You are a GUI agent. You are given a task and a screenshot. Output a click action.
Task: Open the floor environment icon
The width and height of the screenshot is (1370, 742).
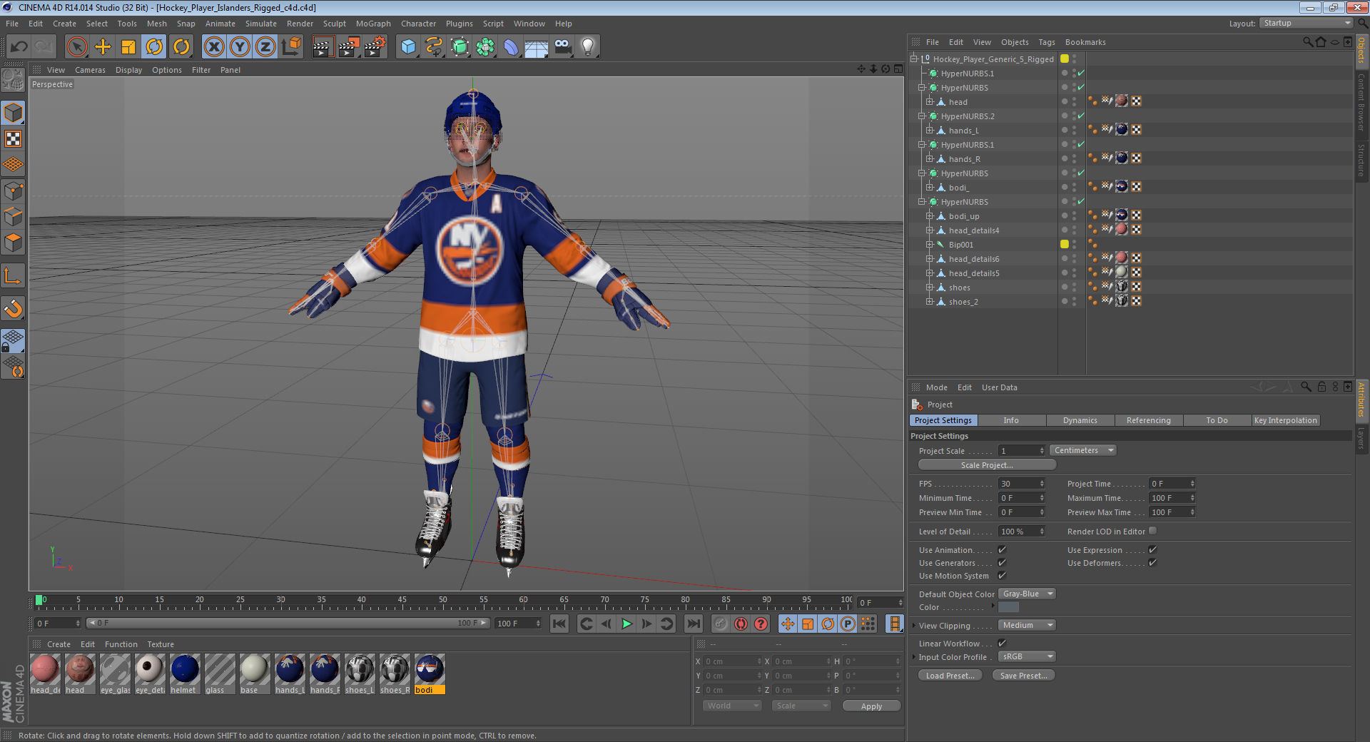pyautogui.click(x=537, y=47)
